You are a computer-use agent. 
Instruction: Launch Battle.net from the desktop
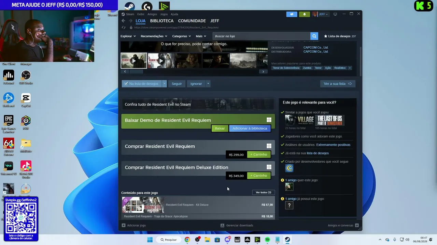click(x=9, y=100)
